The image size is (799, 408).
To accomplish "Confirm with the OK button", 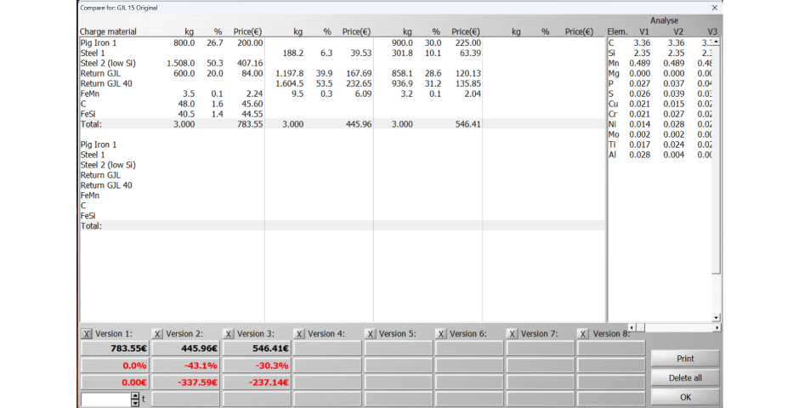I will [685, 397].
